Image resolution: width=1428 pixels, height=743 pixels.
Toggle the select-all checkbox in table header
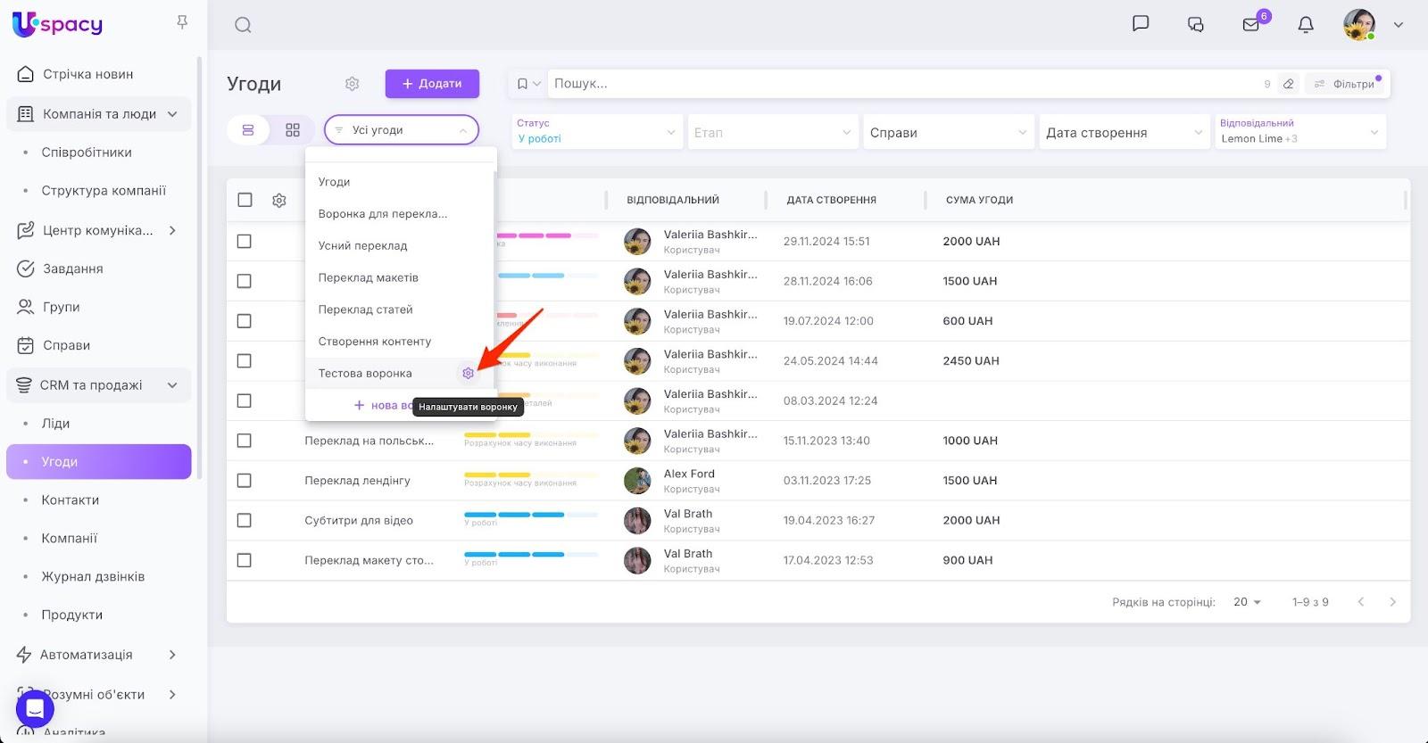[x=245, y=200]
